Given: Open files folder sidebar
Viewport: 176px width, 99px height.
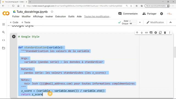Looking at the screenshot, I should click(4, 48).
